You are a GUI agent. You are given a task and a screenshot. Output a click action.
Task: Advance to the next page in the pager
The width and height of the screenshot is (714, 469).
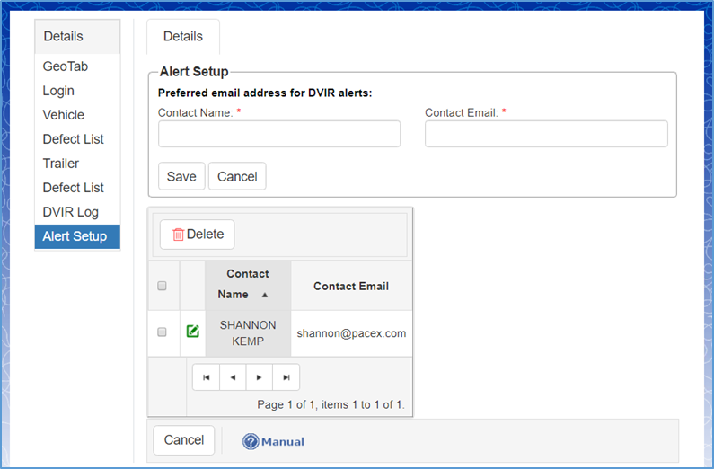[259, 377]
